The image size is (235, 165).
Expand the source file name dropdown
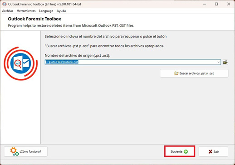pyautogui.click(x=219, y=62)
